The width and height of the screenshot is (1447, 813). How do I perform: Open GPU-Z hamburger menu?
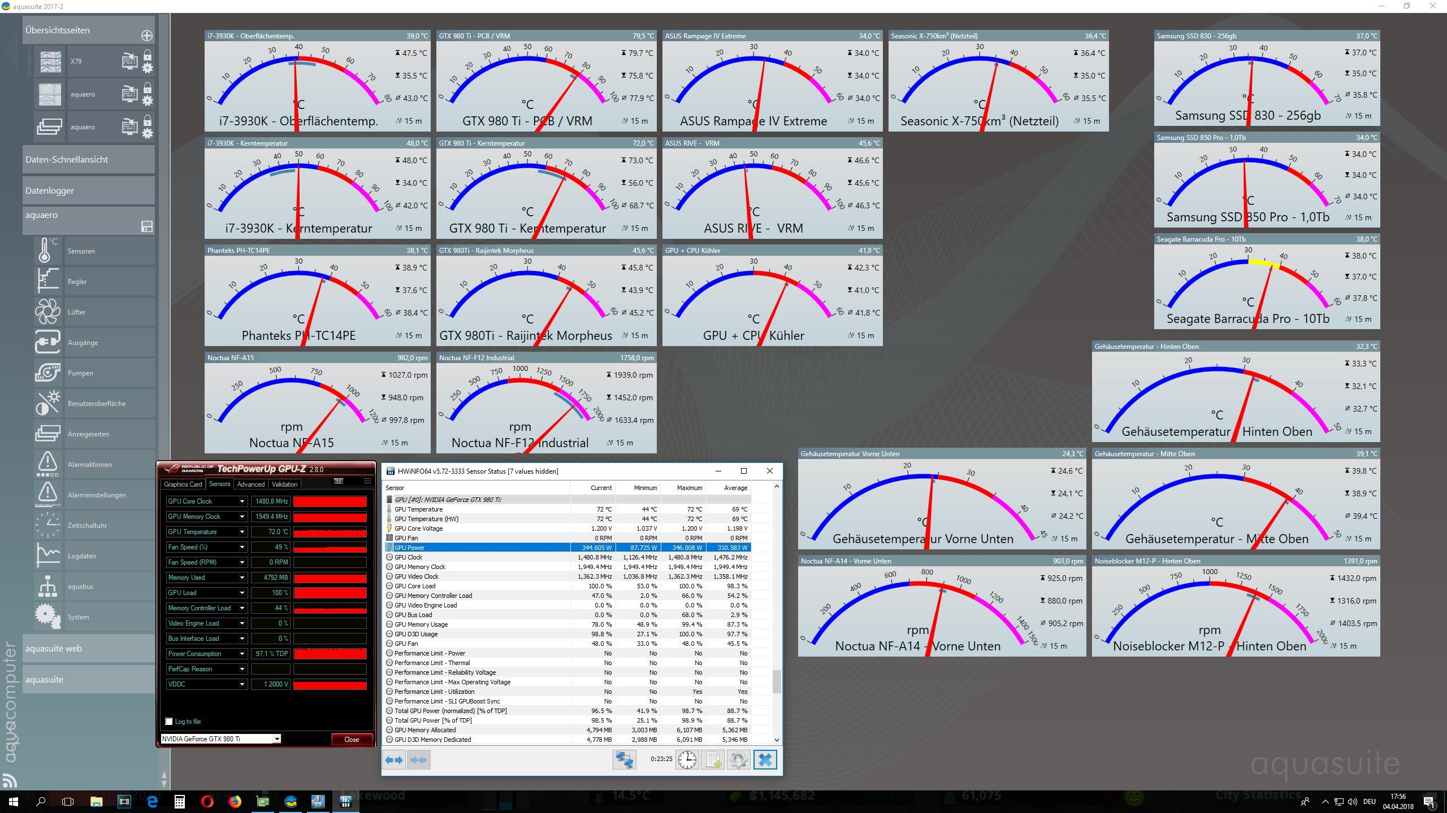pyautogui.click(x=367, y=482)
